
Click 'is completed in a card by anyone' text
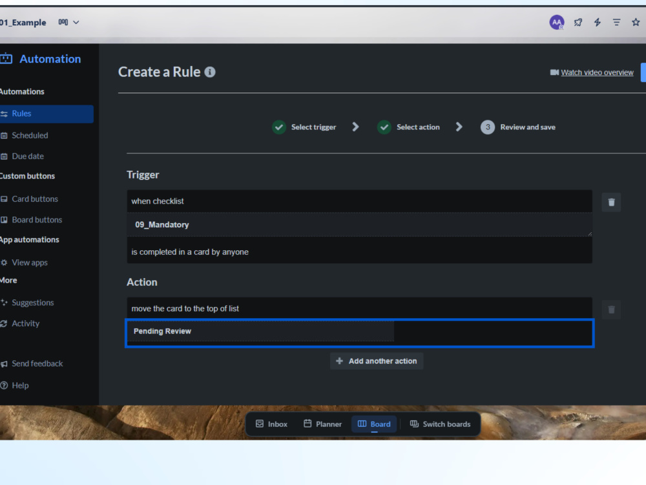click(190, 252)
